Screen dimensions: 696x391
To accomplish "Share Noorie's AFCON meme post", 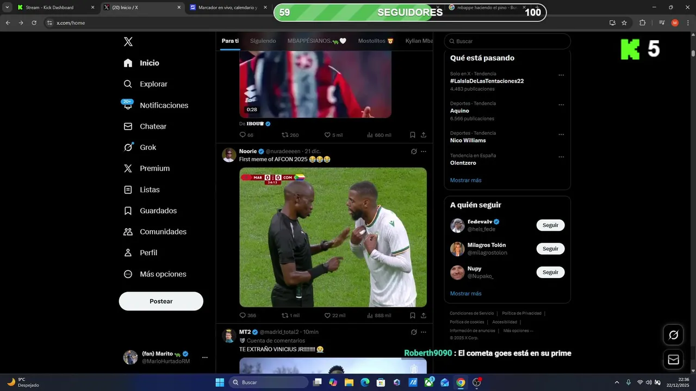I will (424, 316).
